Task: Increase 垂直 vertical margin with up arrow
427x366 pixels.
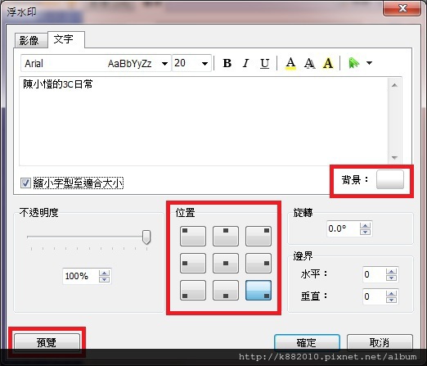Action: [391, 293]
